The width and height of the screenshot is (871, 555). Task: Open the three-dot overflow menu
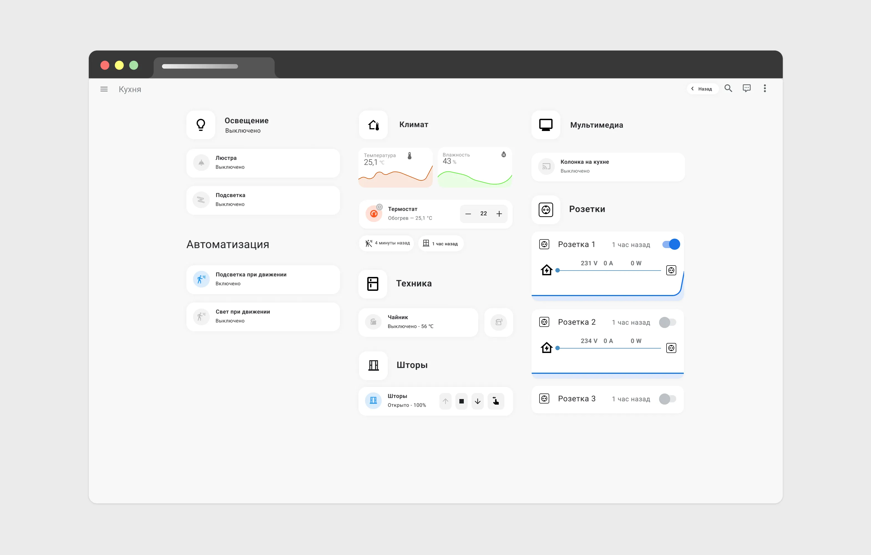coord(765,88)
